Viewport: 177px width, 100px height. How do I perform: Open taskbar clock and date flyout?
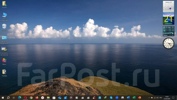pyautogui.click(x=167, y=98)
